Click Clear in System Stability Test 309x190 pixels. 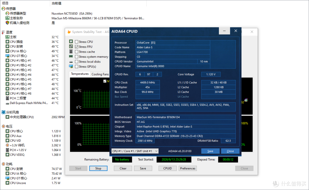[123, 168]
